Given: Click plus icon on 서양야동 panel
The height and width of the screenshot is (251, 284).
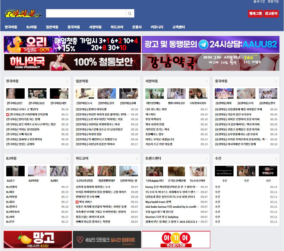Looking at the screenshot, I should click(206, 81).
